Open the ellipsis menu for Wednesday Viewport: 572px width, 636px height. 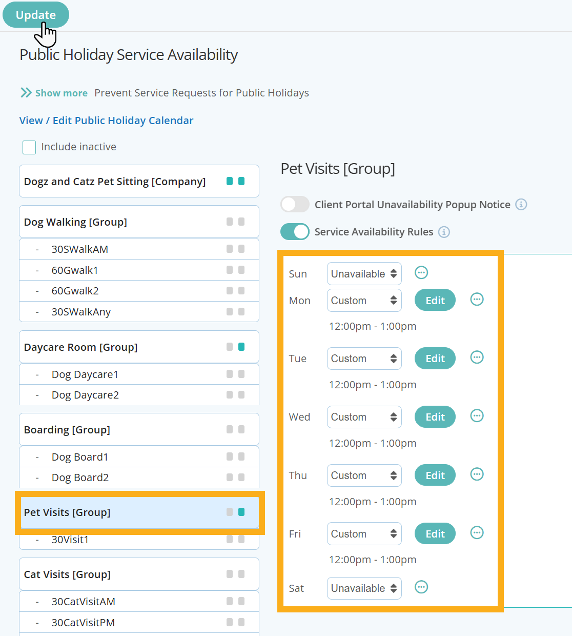tap(477, 416)
